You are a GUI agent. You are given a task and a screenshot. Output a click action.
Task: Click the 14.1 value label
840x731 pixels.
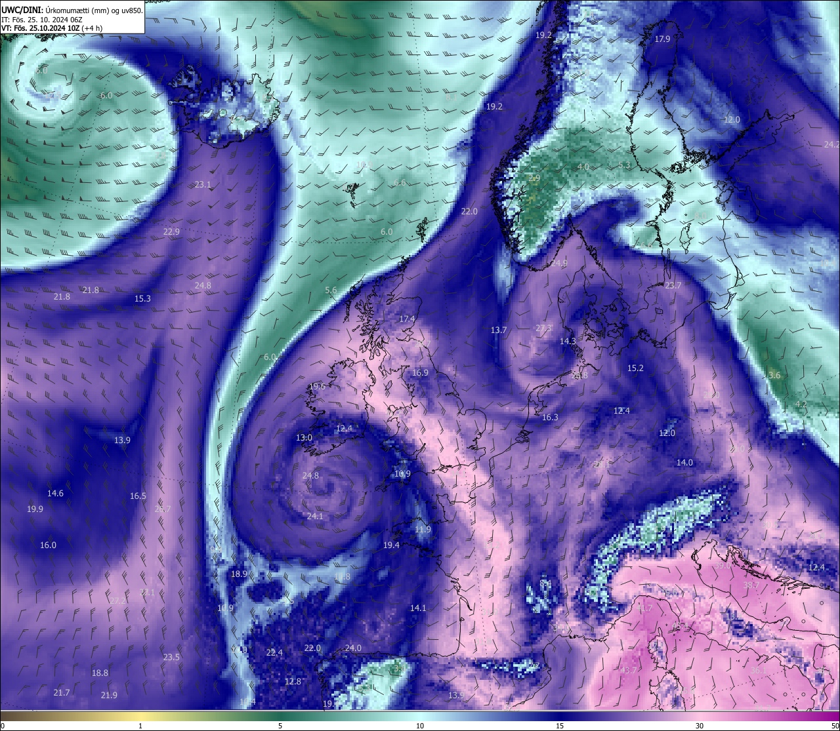418,608
